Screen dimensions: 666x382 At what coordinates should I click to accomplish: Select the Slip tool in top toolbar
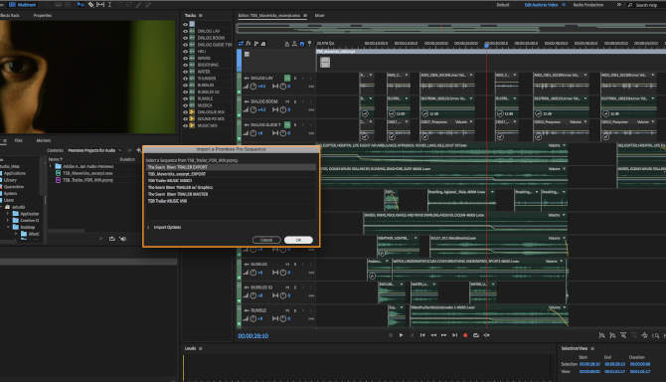click(x=100, y=5)
